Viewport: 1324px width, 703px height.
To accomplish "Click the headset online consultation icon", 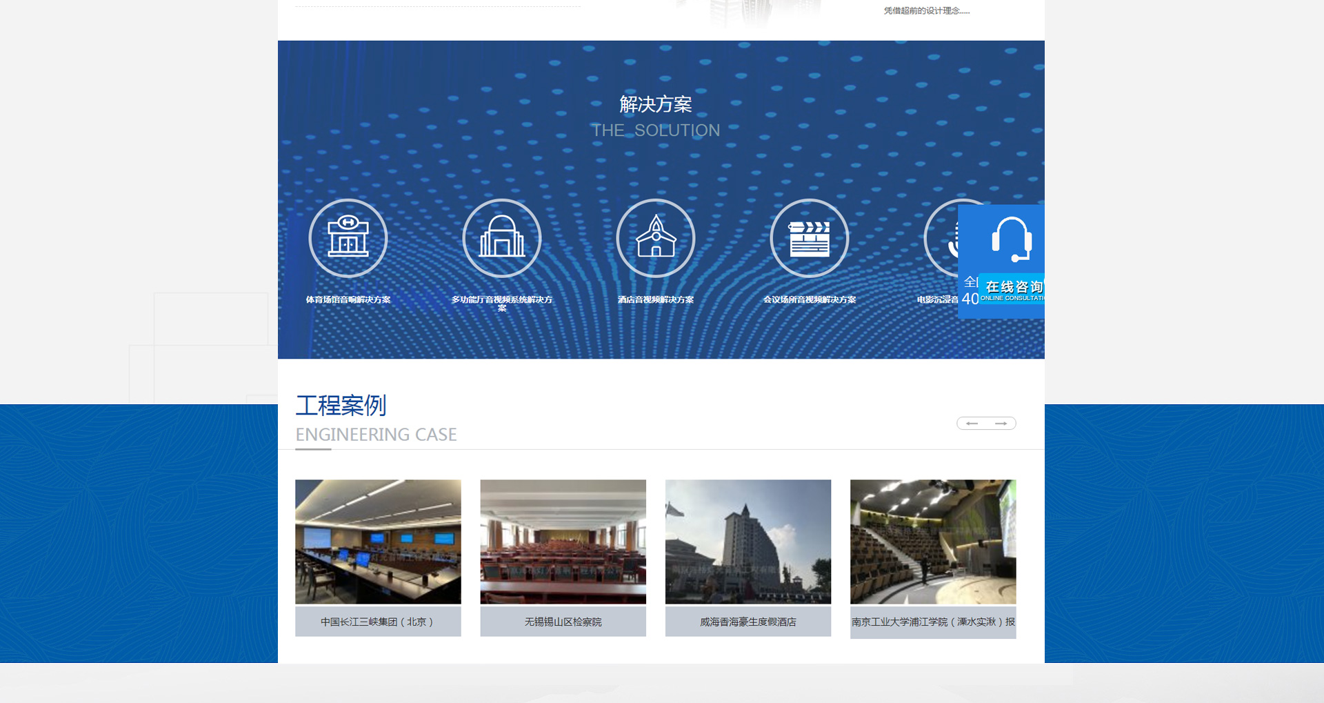I will (1011, 239).
